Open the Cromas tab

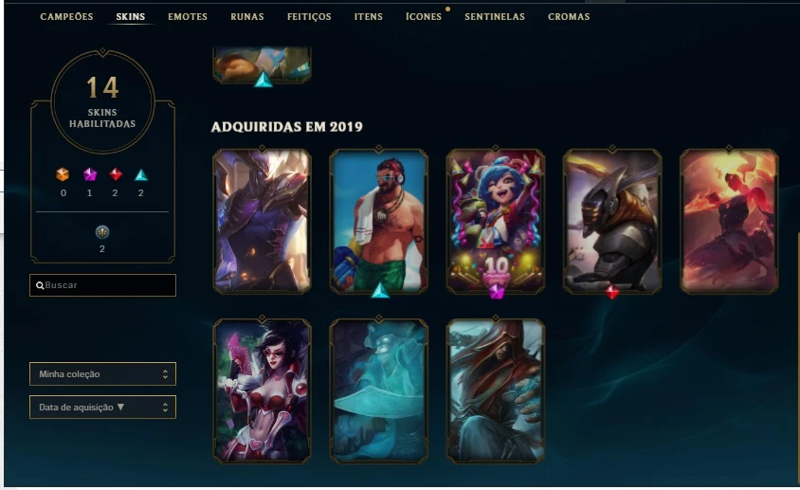click(x=569, y=17)
